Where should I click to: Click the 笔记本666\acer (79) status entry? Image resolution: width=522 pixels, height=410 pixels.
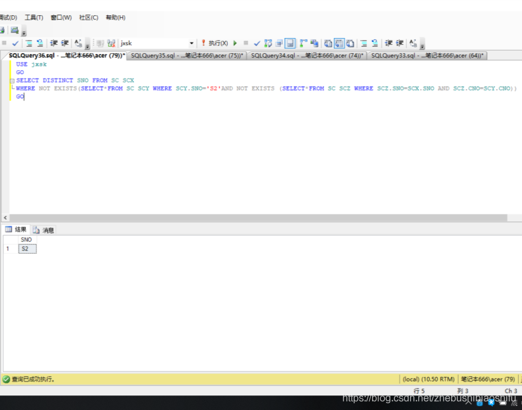tap(488, 379)
